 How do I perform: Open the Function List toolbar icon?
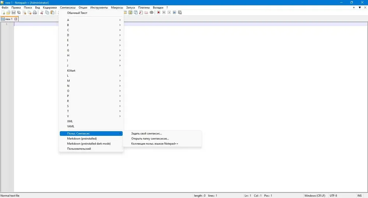(x=141, y=13)
